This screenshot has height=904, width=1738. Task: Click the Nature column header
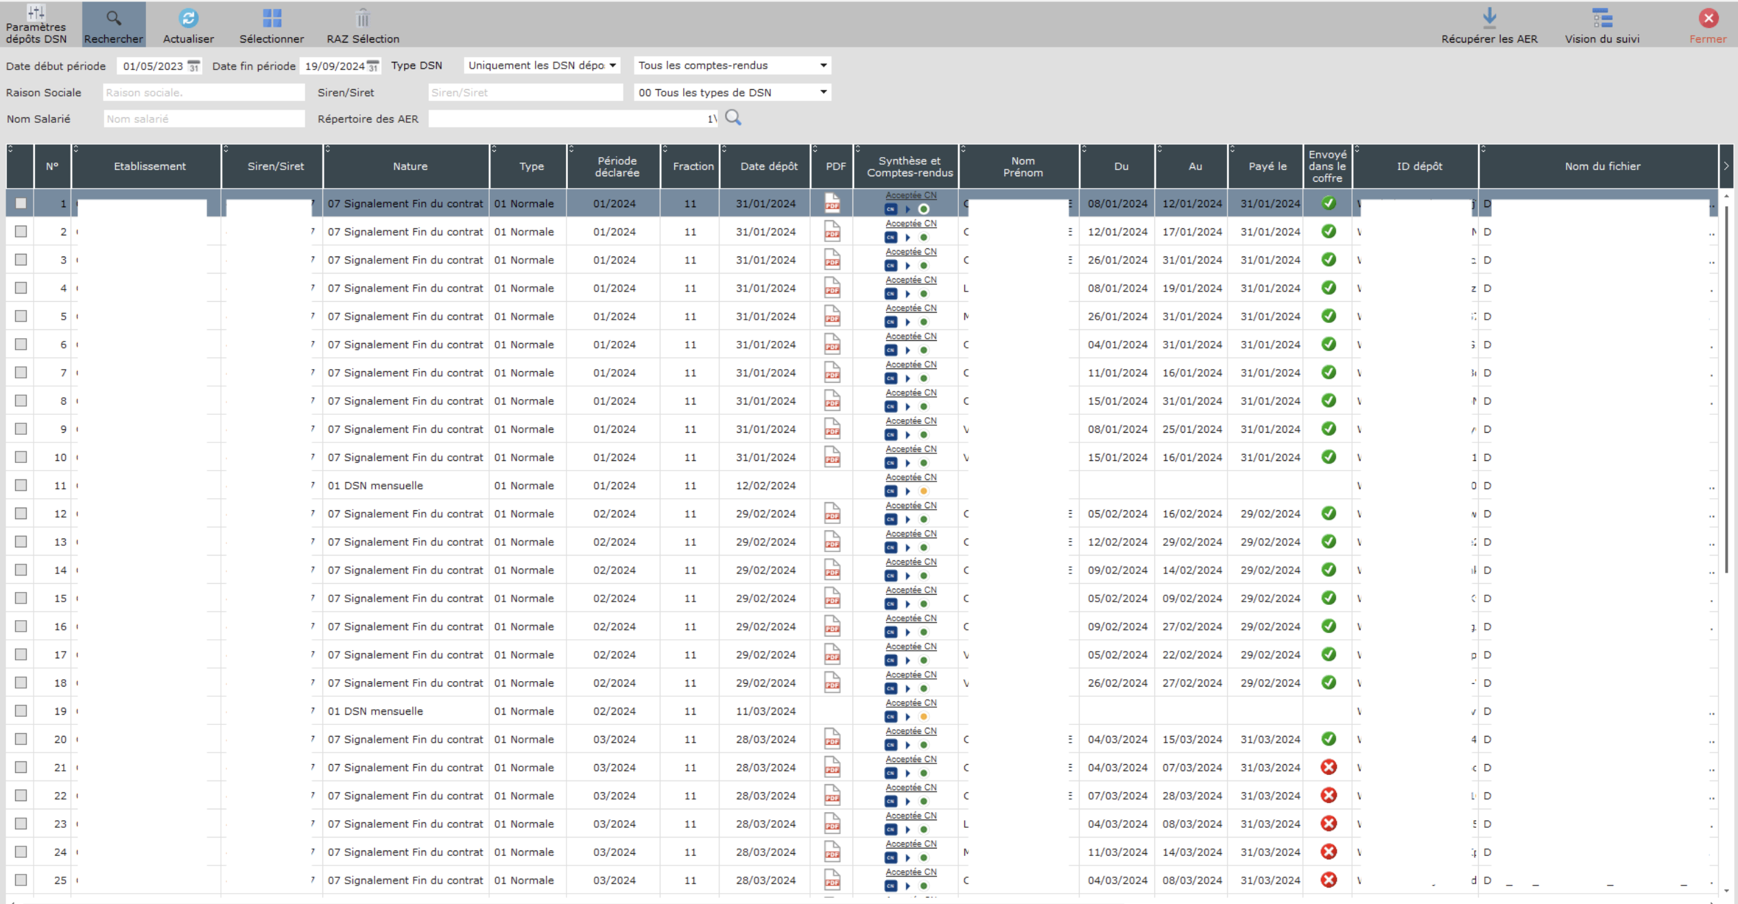409,166
